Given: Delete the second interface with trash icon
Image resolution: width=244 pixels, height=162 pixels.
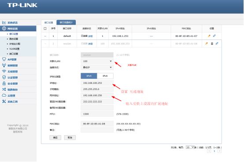Looking at the screenshot, I should tap(212, 43).
